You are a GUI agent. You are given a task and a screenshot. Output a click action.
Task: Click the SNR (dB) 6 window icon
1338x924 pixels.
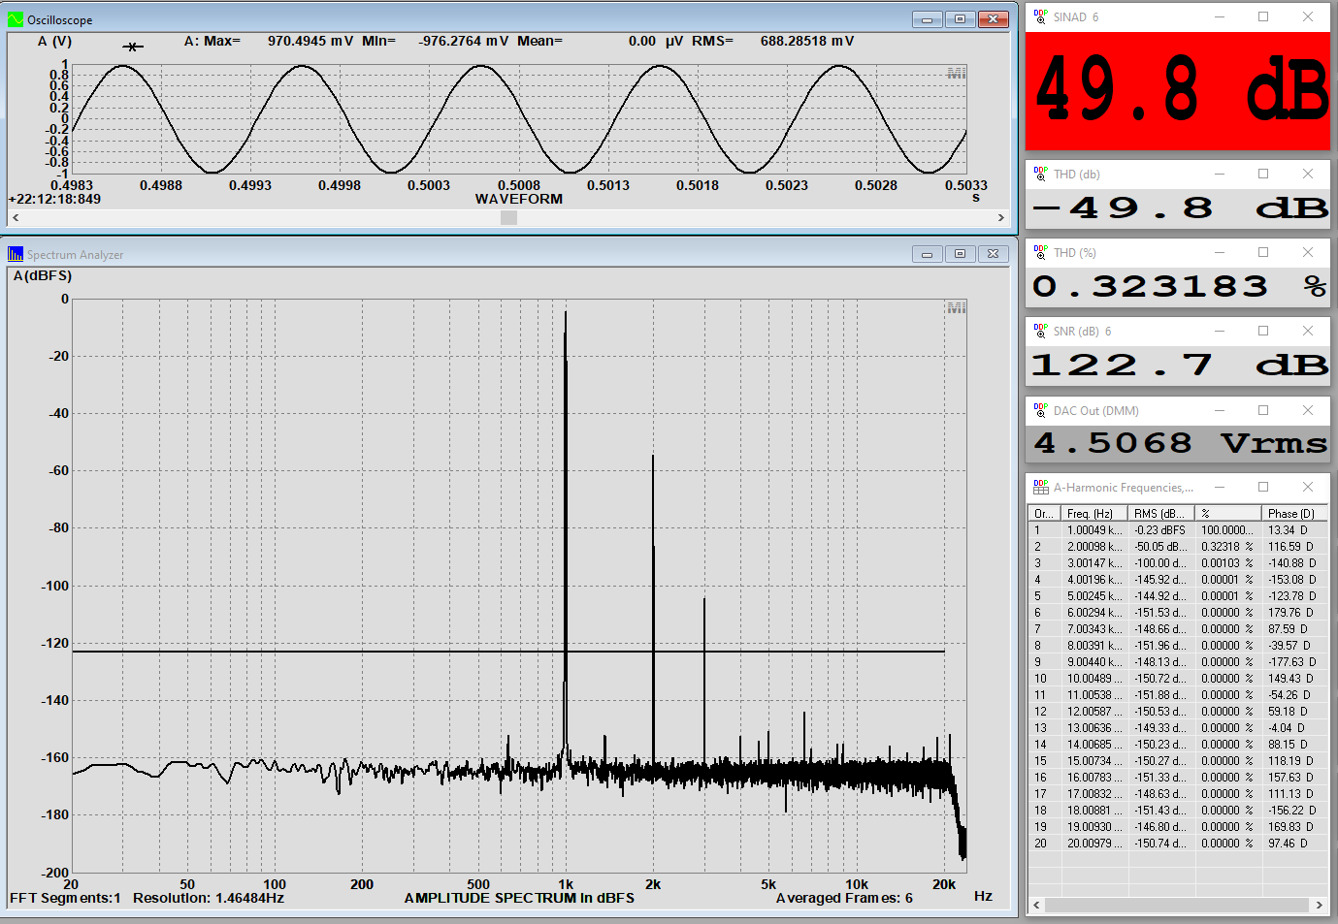coord(1041,331)
